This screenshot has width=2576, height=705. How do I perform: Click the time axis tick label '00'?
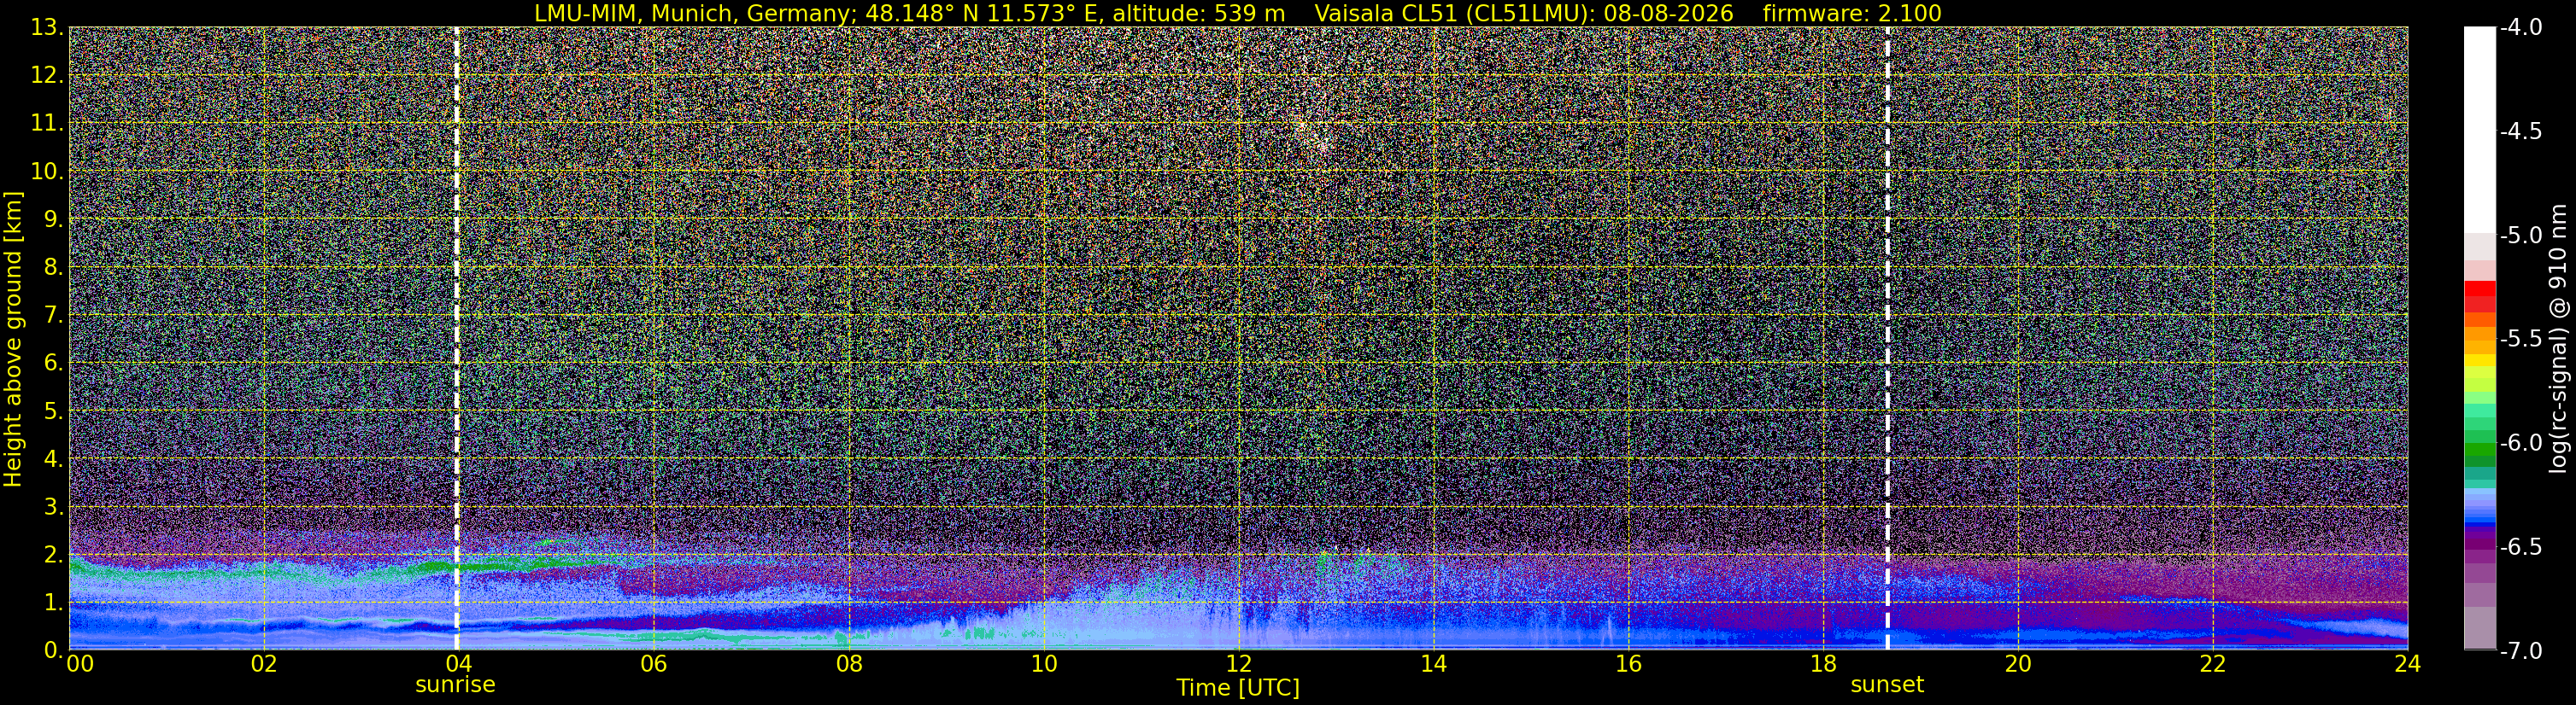80,664
